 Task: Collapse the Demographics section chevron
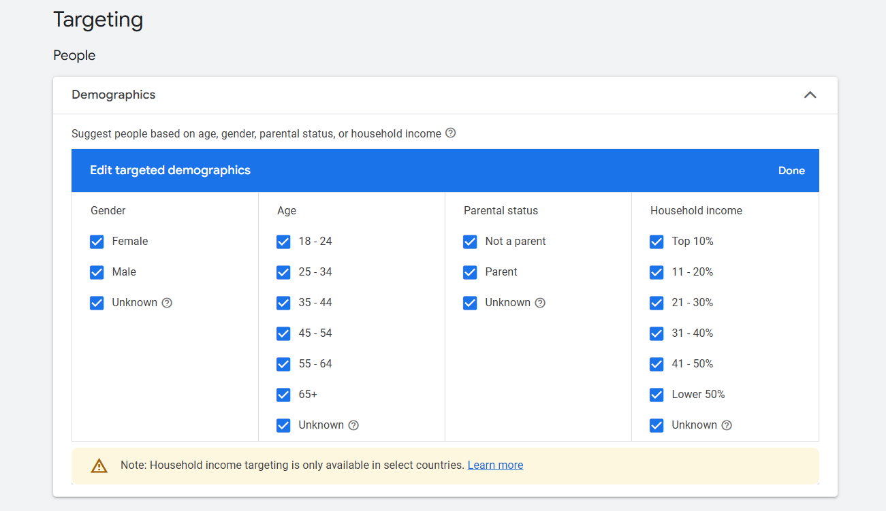click(x=810, y=95)
